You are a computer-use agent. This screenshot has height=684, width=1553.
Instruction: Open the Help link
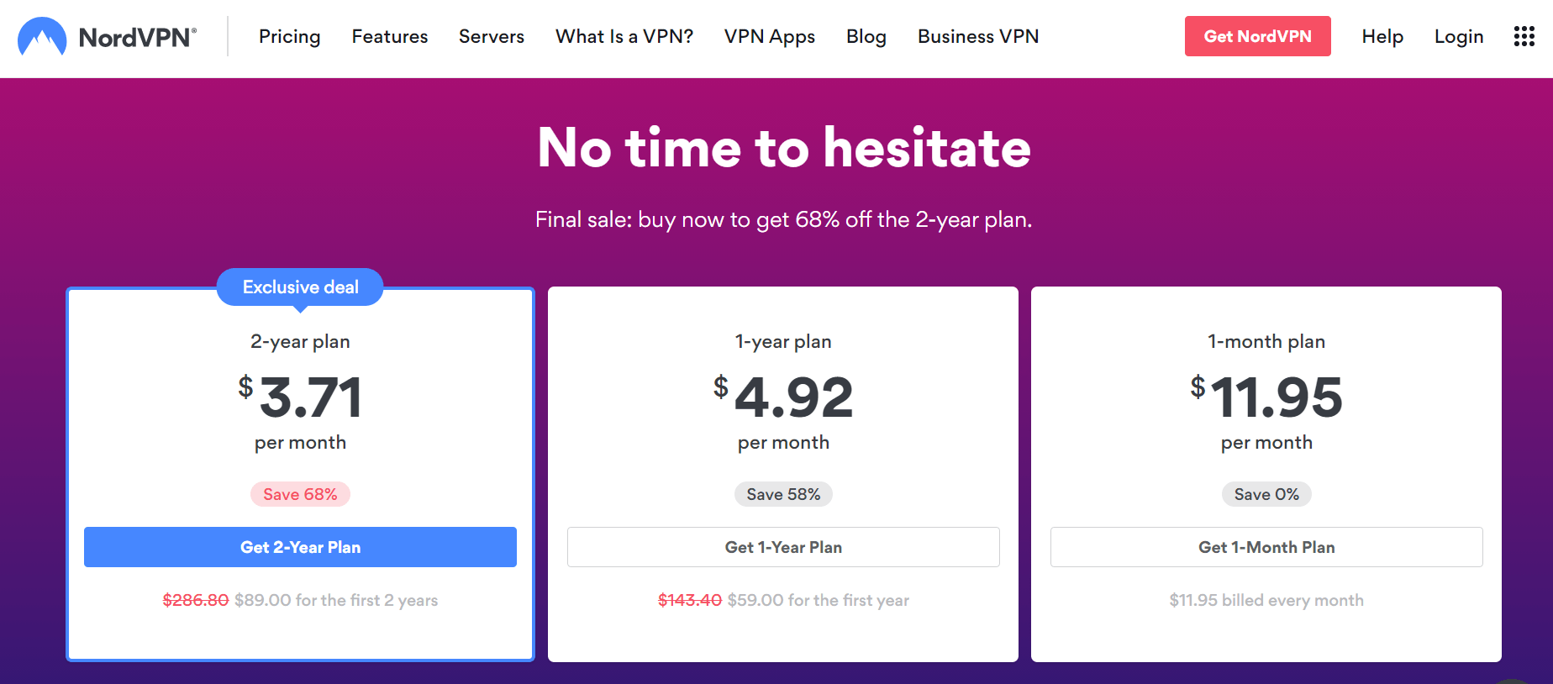(x=1382, y=36)
